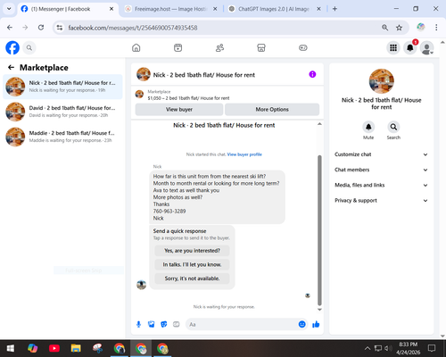Choose a sticker icon in composer
Screen dimensions: 446x357
[164, 324]
